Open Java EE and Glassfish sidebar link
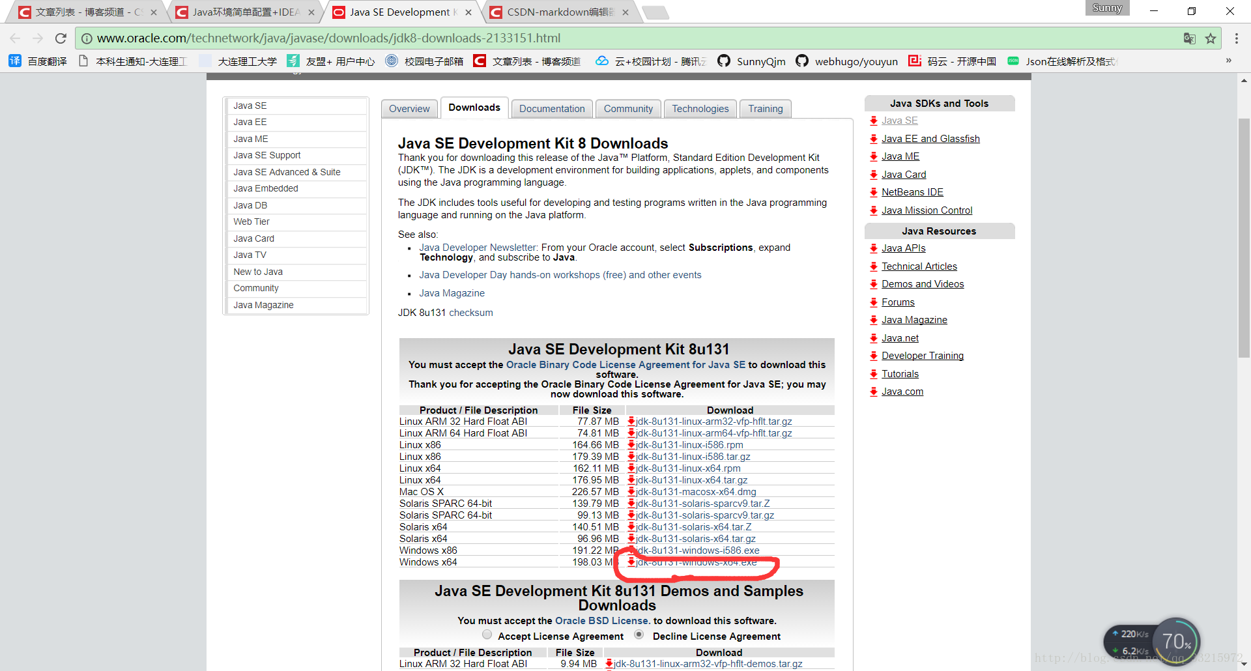1251x671 pixels. (x=930, y=139)
